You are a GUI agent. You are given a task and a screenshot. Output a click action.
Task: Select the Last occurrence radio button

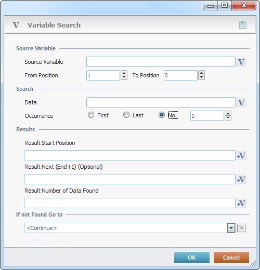[x=126, y=115]
